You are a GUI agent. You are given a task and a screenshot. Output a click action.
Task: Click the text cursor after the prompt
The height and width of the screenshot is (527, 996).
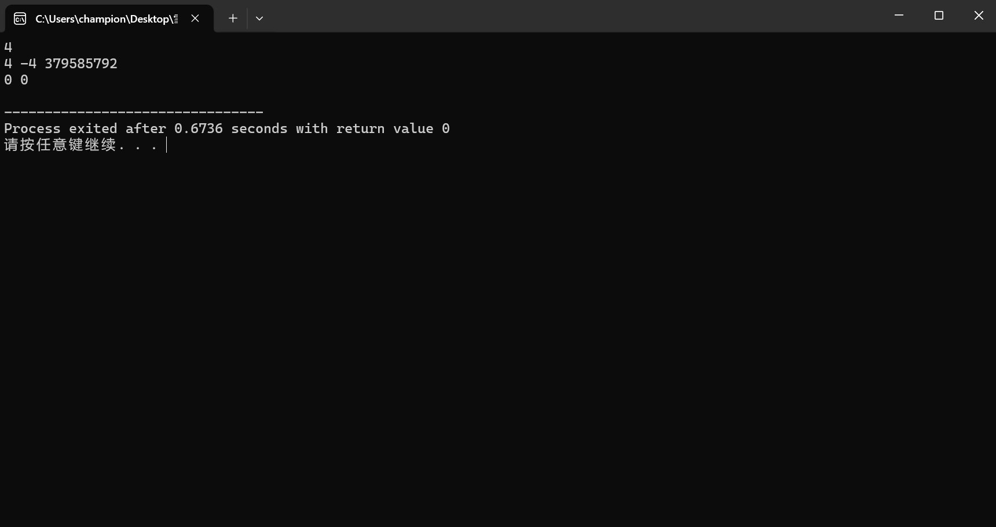click(x=166, y=145)
